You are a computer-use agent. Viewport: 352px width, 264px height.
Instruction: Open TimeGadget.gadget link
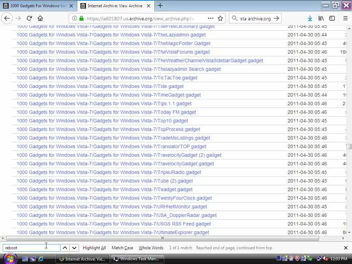click(109, 95)
